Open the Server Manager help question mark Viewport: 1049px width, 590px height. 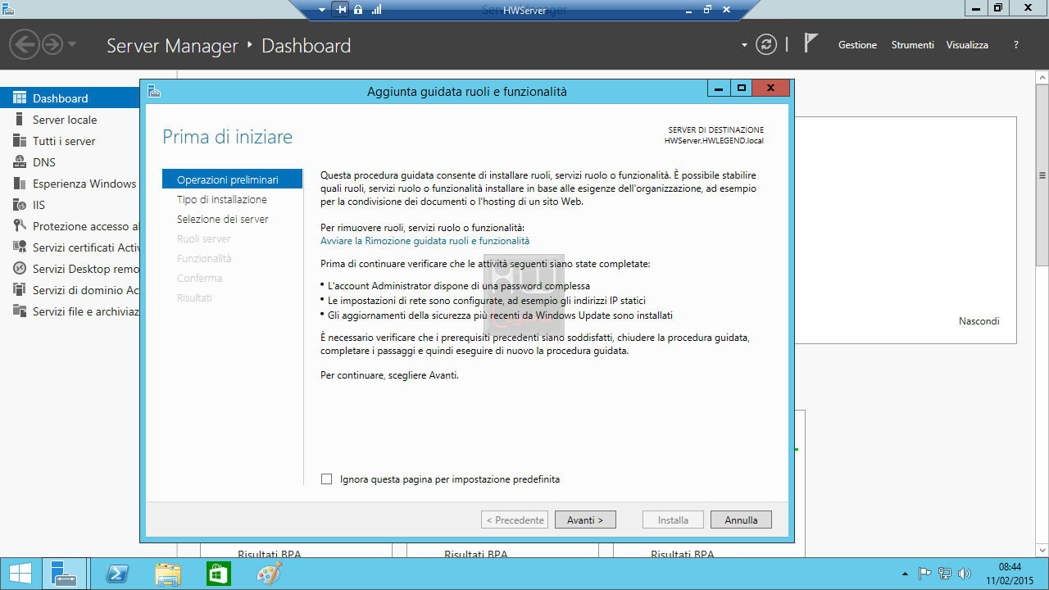click(1016, 45)
